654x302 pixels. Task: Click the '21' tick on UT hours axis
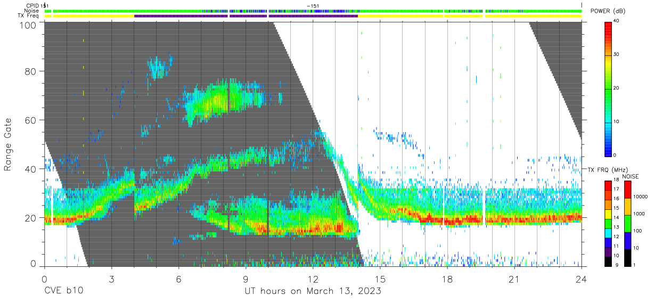[514, 279]
